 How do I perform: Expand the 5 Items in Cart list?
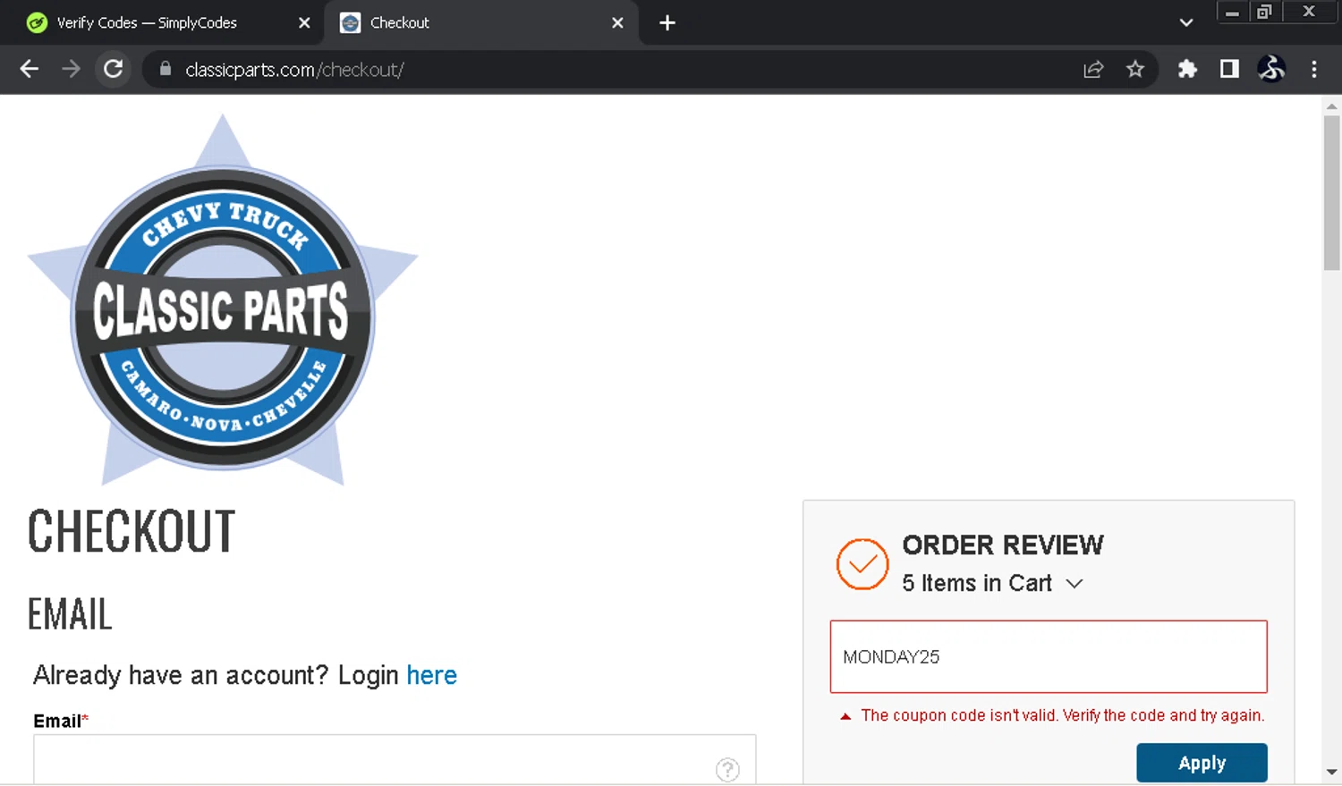992,583
